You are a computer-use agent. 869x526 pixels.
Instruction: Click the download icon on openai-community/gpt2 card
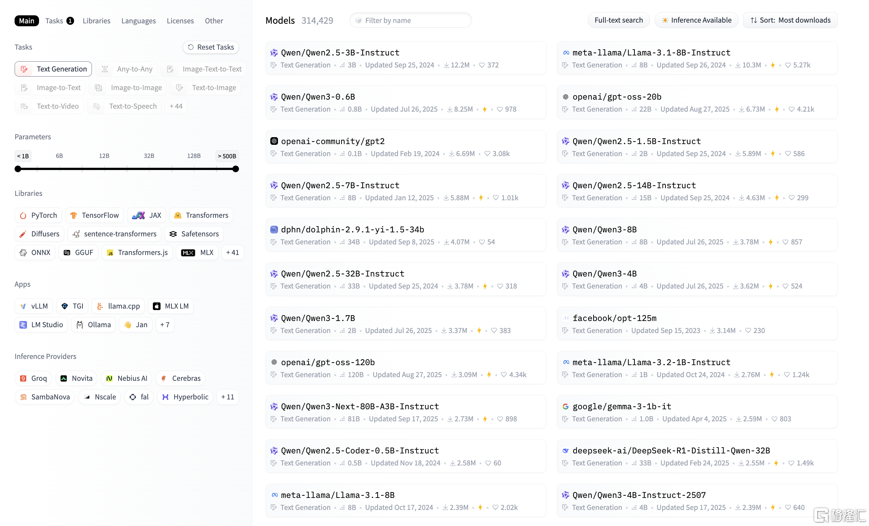[452, 154]
